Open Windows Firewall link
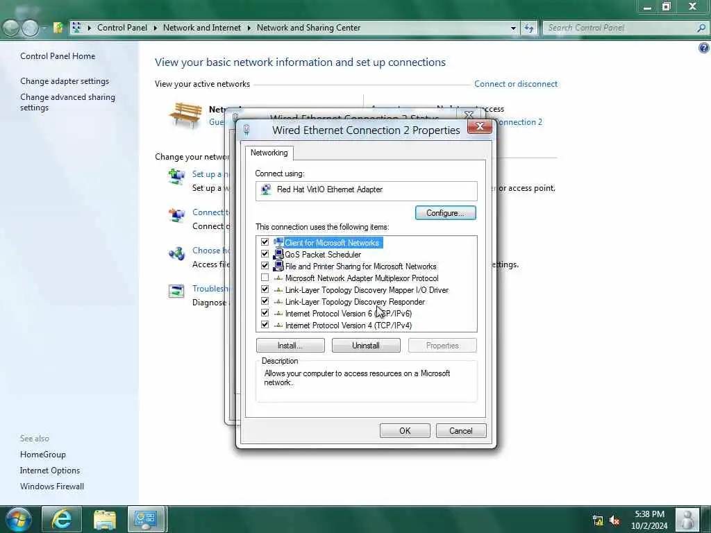The image size is (711, 533). pyautogui.click(x=51, y=487)
